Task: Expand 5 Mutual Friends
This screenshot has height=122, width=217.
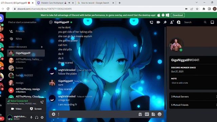Action: coord(193,105)
